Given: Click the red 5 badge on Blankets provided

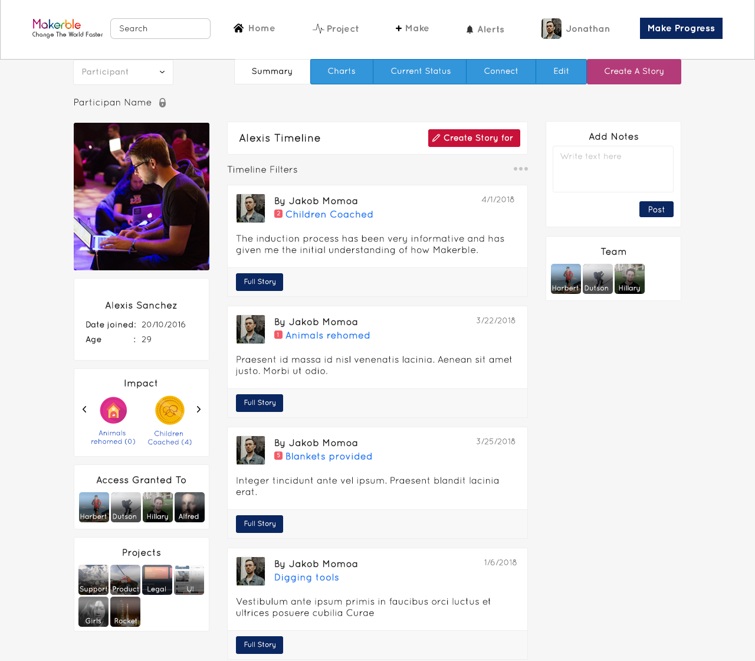Looking at the screenshot, I should (x=278, y=456).
